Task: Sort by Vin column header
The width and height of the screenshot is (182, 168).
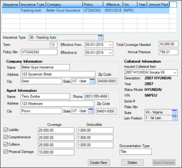Action: point(130,5)
